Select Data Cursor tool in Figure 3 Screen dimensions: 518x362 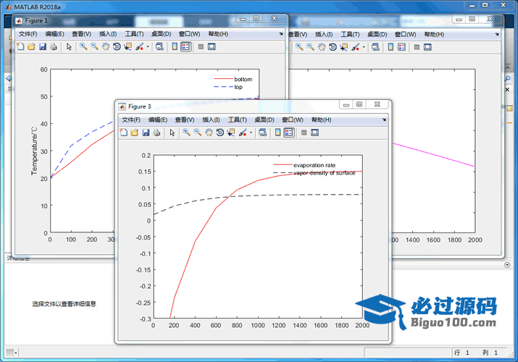pyautogui.click(x=231, y=132)
